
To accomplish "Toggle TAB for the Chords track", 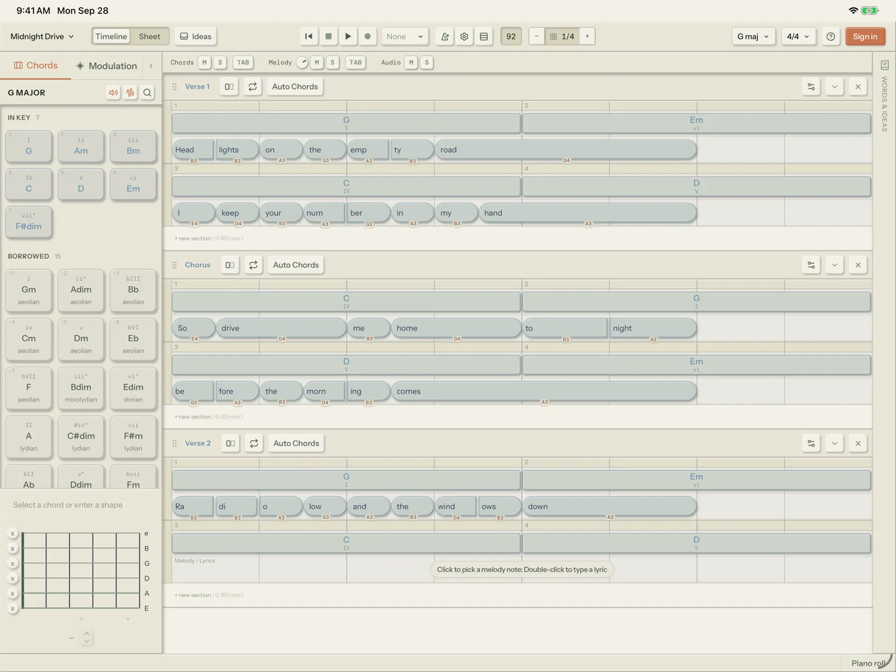I will click(x=243, y=62).
